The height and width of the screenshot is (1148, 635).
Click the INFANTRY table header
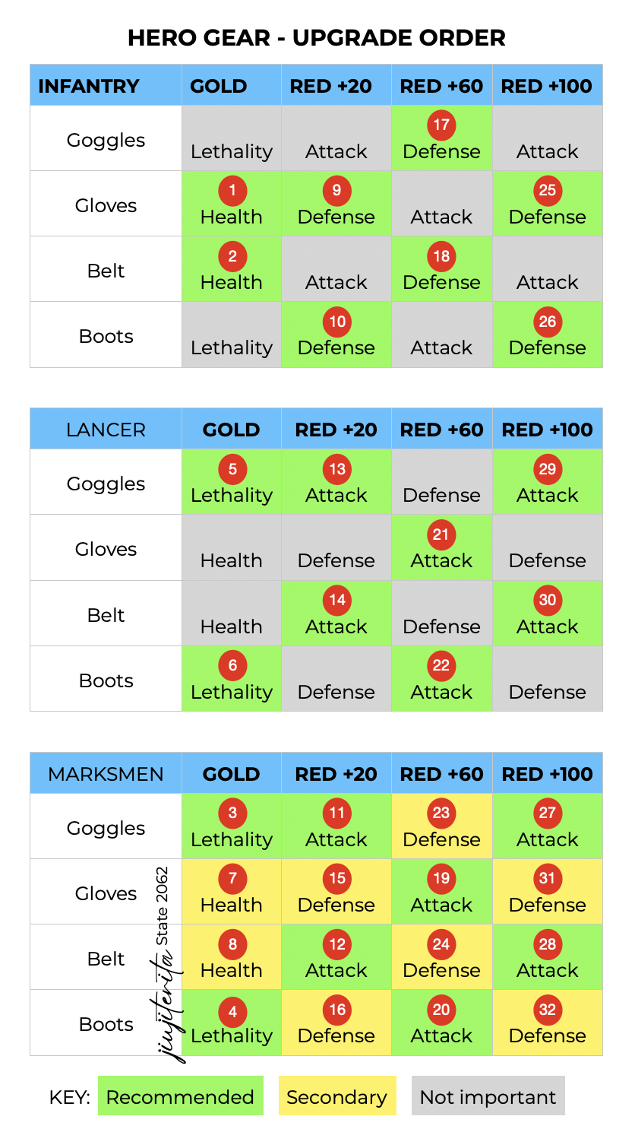pyautogui.click(x=89, y=86)
